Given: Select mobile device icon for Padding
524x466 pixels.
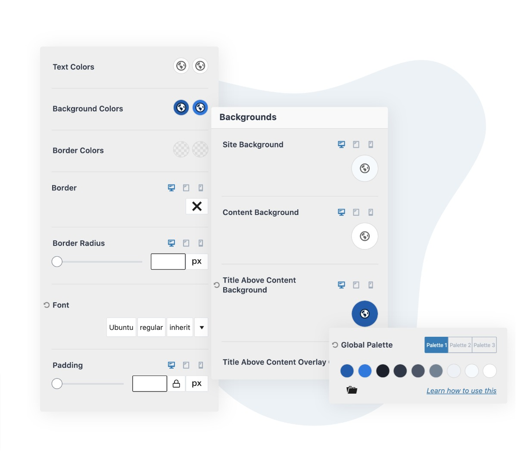Looking at the screenshot, I should click(201, 365).
